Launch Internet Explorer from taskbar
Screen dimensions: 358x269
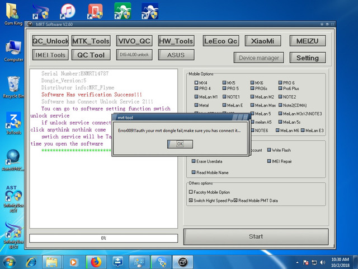click(31, 262)
